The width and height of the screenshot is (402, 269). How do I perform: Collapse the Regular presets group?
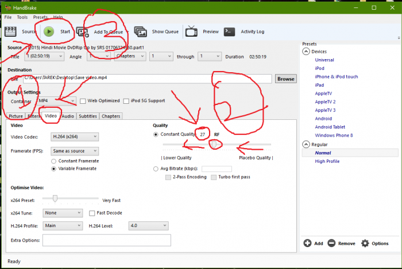pyautogui.click(x=306, y=145)
